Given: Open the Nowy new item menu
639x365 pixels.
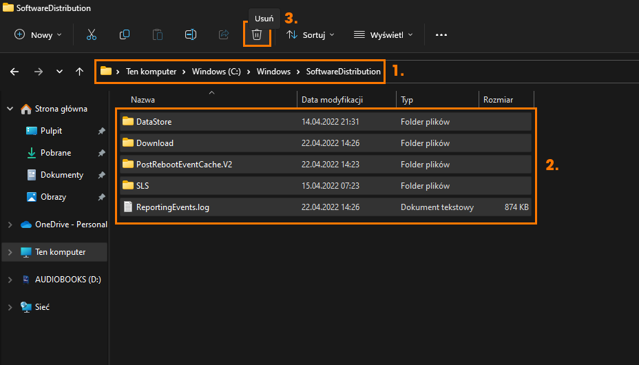Looking at the screenshot, I should [38, 34].
